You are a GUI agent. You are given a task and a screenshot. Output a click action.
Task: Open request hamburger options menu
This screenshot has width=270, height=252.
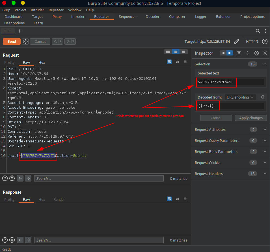pyautogui.click(x=185, y=62)
